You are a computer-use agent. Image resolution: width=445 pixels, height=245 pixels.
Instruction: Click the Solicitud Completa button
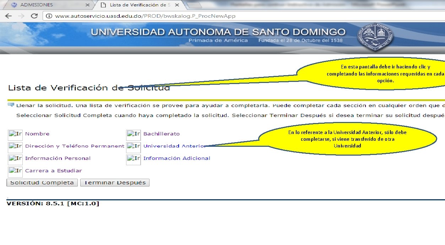[x=42, y=183]
